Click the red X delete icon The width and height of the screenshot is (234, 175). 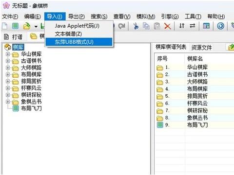pyautogui.click(x=167, y=26)
